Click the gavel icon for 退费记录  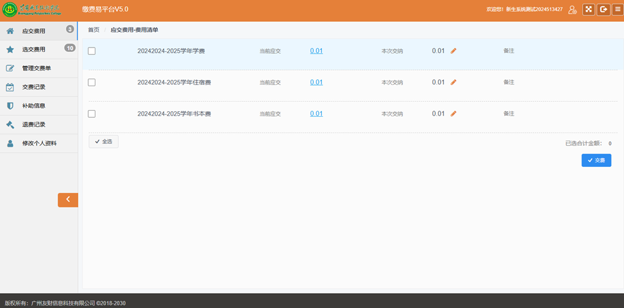(10, 124)
